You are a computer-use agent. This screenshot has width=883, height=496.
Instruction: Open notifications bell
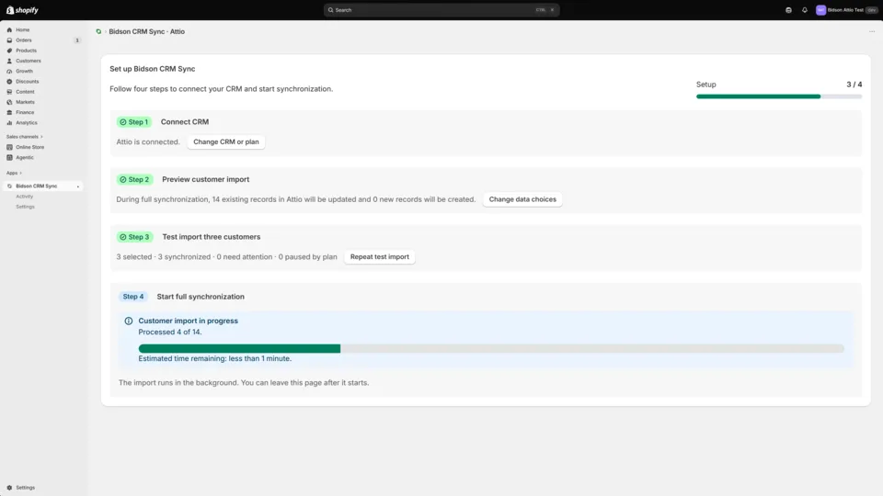coord(805,10)
